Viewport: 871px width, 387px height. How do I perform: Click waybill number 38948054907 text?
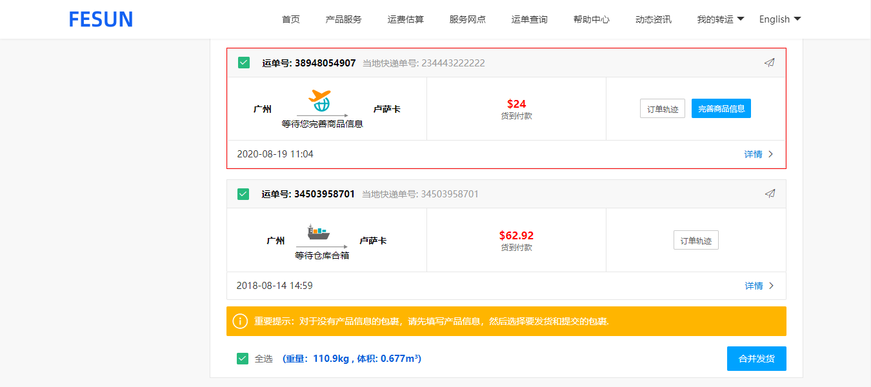309,63
